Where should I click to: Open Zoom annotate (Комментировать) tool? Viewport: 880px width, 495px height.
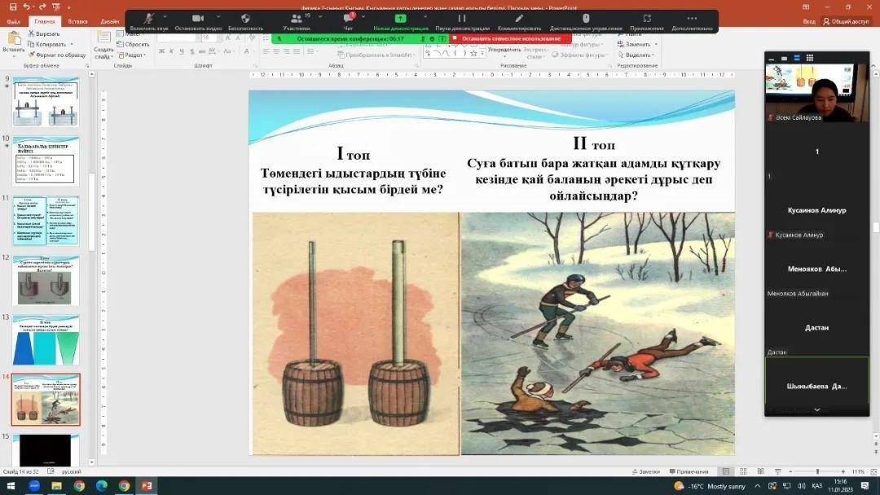pos(519,21)
